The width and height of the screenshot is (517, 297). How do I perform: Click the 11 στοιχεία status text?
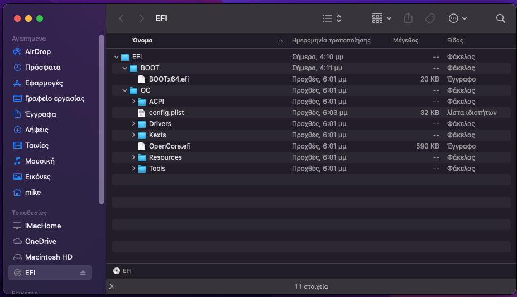311,286
